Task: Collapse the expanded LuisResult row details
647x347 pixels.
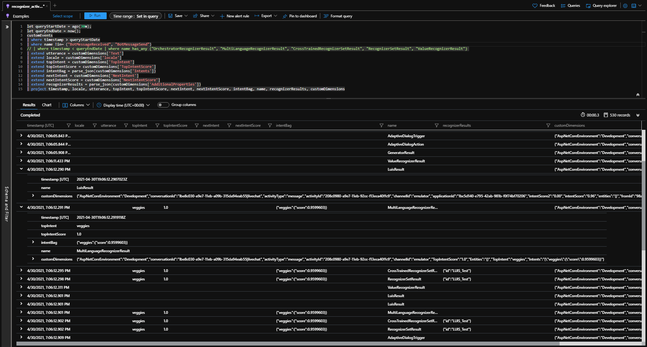Action: 21,169
